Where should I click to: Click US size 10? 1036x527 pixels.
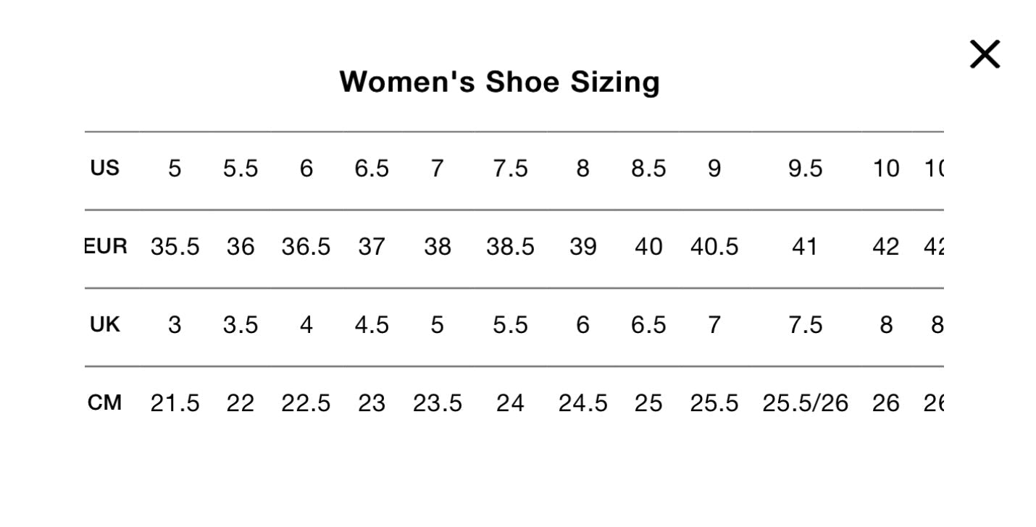coord(885,168)
